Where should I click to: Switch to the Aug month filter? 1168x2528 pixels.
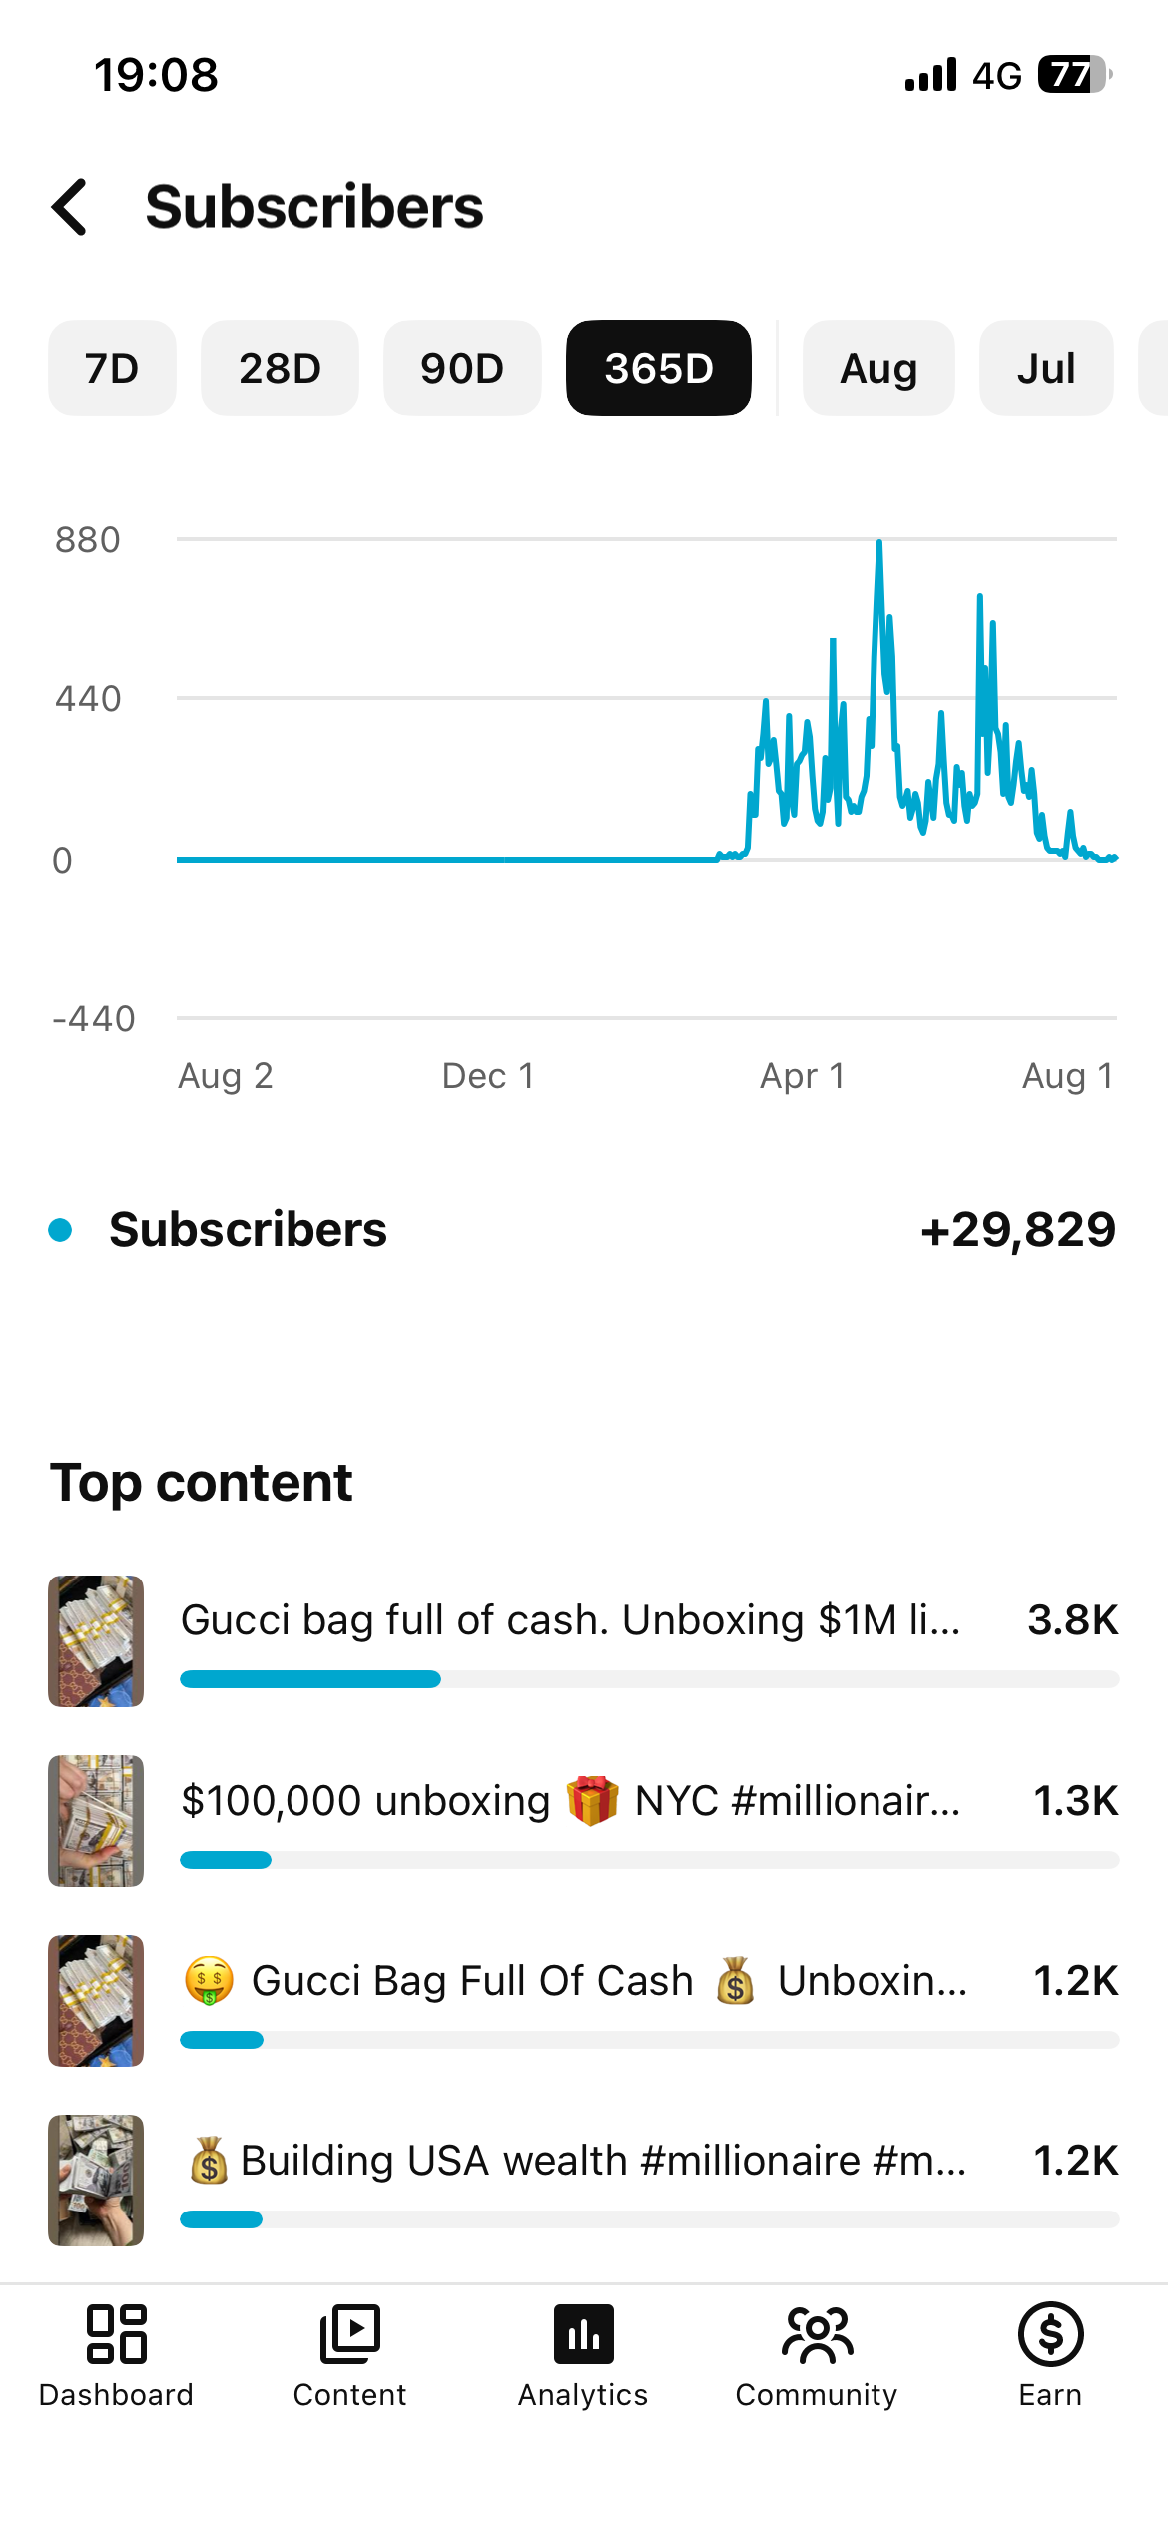tap(878, 368)
